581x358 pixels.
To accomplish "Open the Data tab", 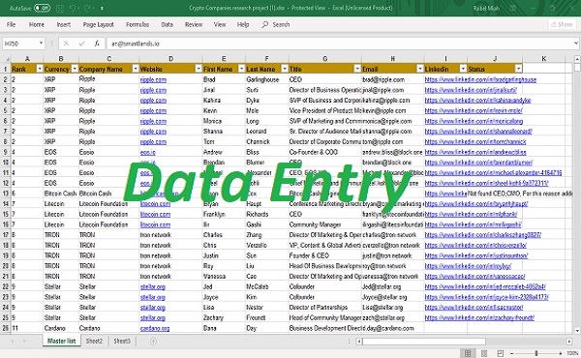I will point(168,24).
